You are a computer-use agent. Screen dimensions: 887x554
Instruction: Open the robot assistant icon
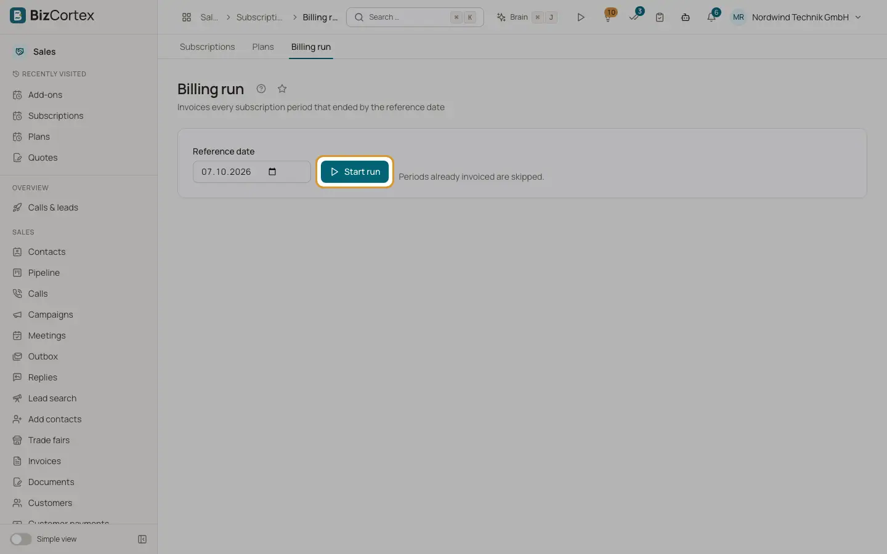[x=686, y=17]
